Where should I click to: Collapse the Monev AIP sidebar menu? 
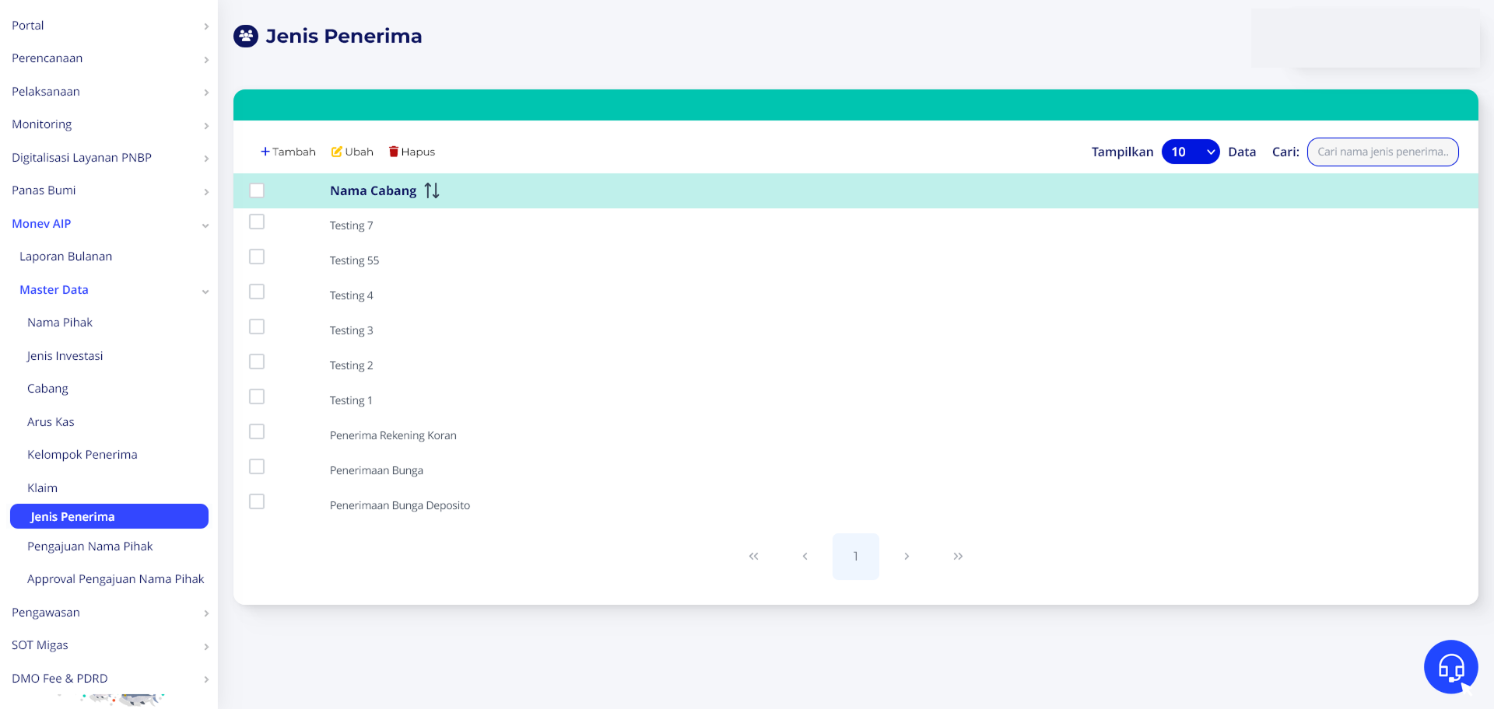pyautogui.click(x=109, y=224)
